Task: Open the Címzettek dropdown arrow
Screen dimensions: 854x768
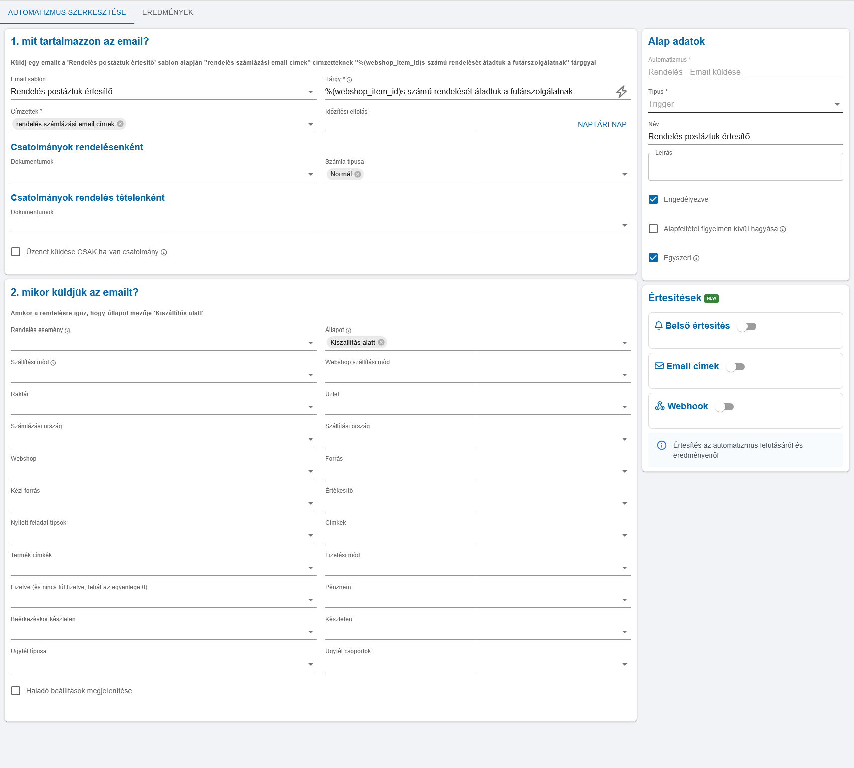Action: pyautogui.click(x=311, y=124)
